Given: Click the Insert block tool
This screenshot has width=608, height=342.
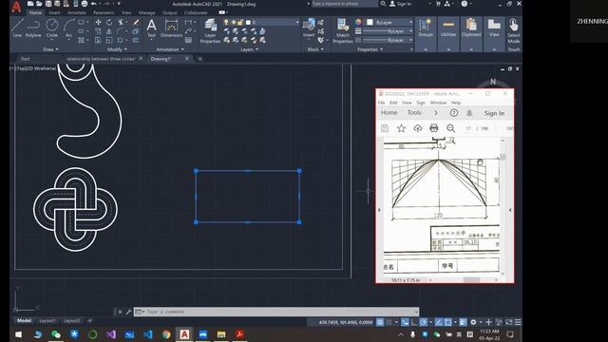Looking at the screenshot, I should (309, 28).
